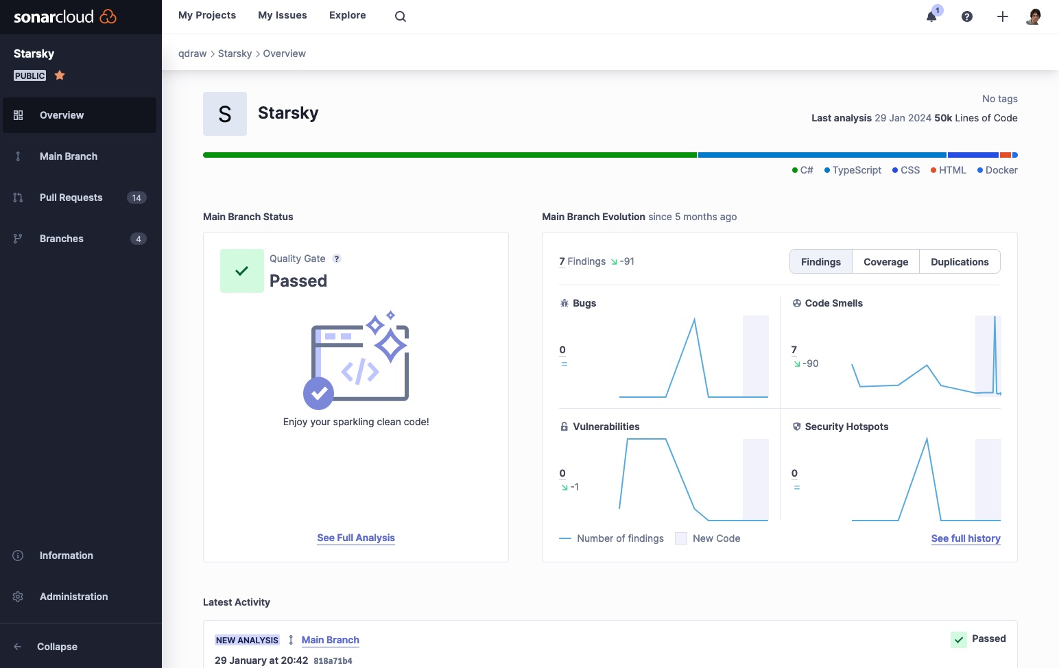Click the NEW ANALYSIS label

pyautogui.click(x=247, y=640)
